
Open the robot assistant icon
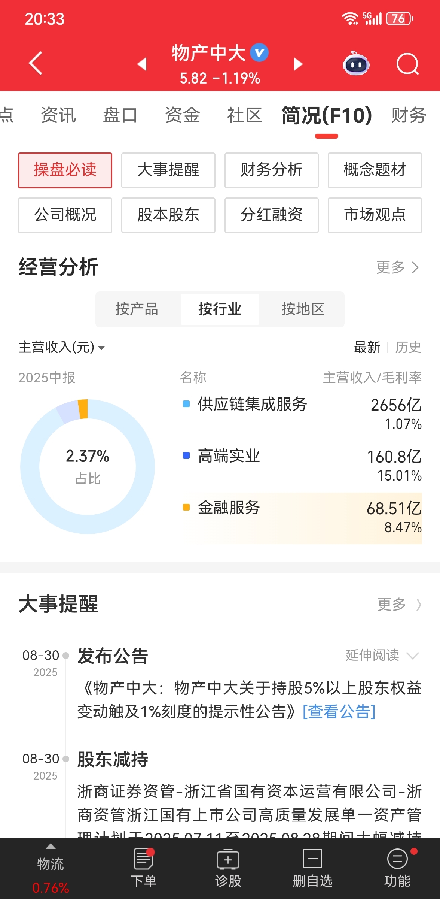coord(356,63)
